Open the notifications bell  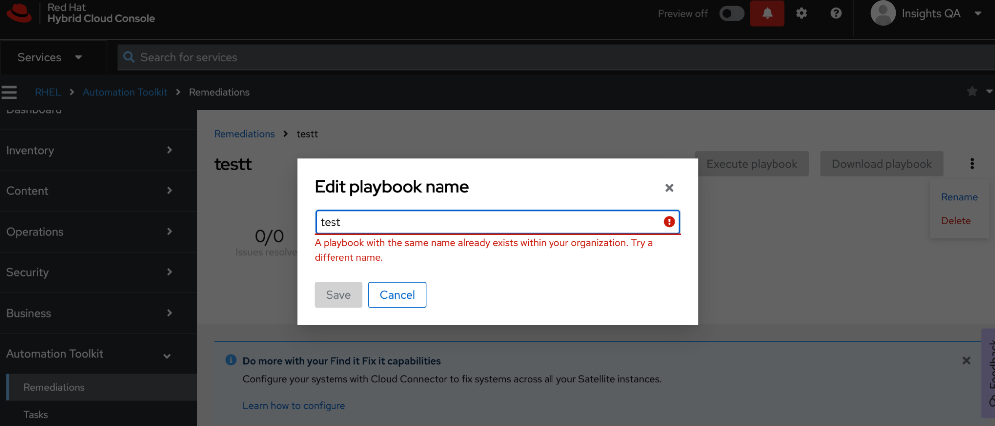(767, 13)
